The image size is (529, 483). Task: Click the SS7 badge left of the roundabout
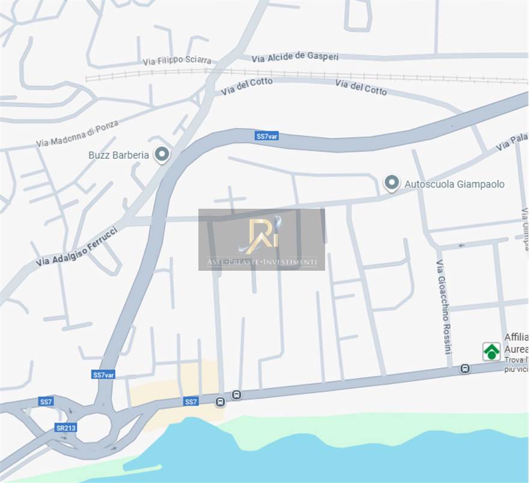coord(46,402)
